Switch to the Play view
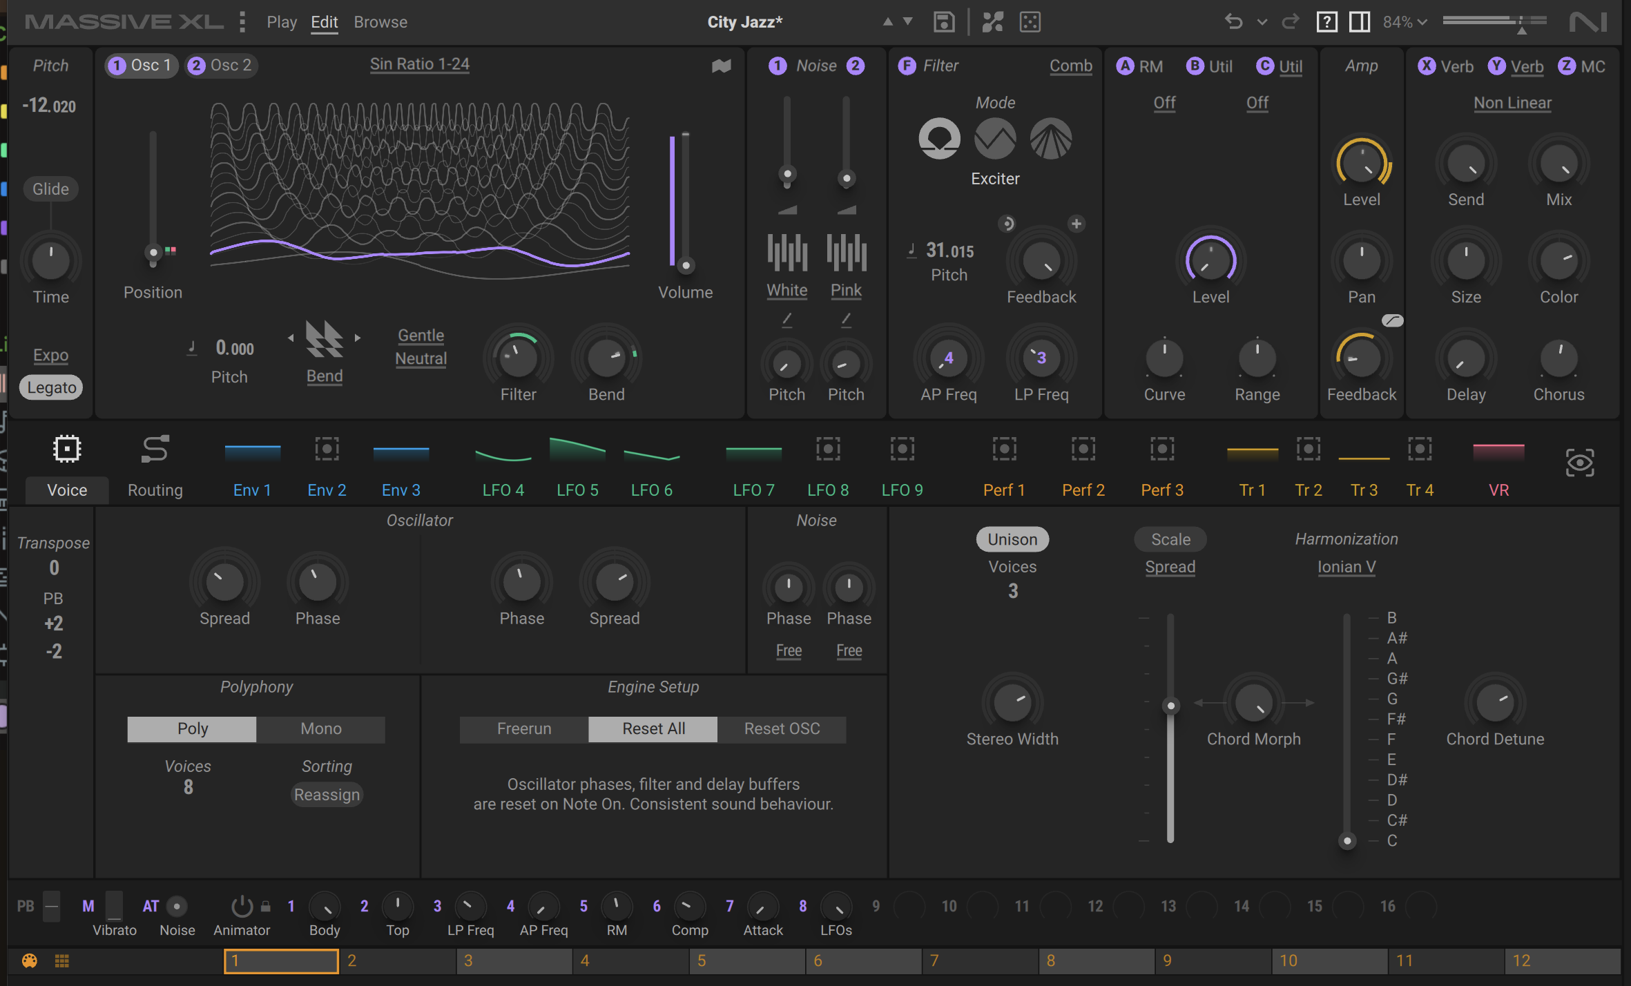Image resolution: width=1631 pixels, height=986 pixels. (x=282, y=22)
